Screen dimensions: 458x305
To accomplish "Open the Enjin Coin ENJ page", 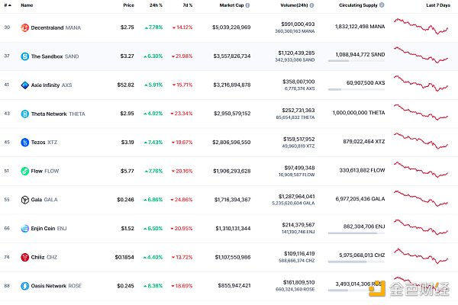I will pyautogui.click(x=49, y=229).
